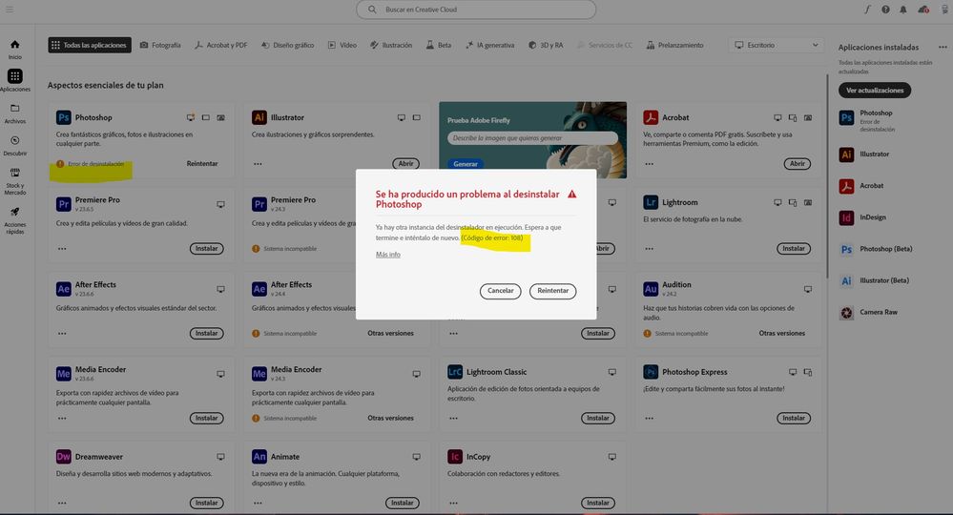This screenshot has width=953, height=515.
Task: Click Generar in the Firefly banner
Action: 465,164
